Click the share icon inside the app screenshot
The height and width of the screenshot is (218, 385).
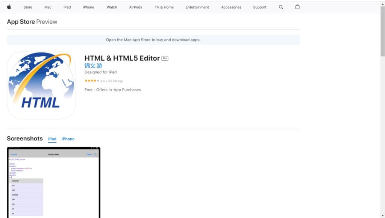click(95, 154)
